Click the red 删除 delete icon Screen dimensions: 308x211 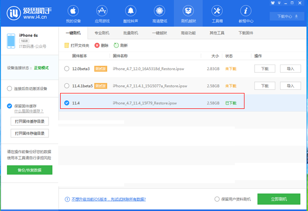click(97, 45)
